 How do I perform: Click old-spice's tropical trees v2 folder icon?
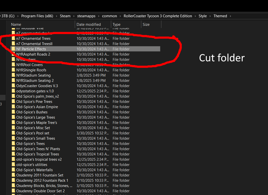pyautogui.click(x=13, y=159)
